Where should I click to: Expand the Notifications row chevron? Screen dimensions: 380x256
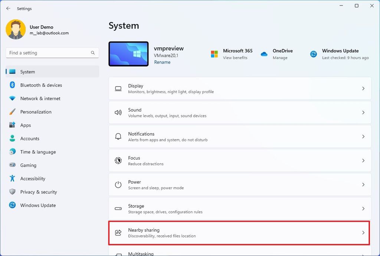pyautogui.click(x=363, y=137)
